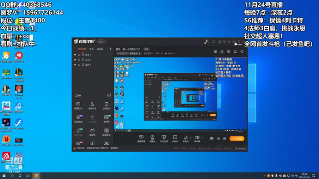Image resolution: width=319 pixels, height=179 pixels.
Task: Select the 全屏 1 source row
Action: click(92, 64)
